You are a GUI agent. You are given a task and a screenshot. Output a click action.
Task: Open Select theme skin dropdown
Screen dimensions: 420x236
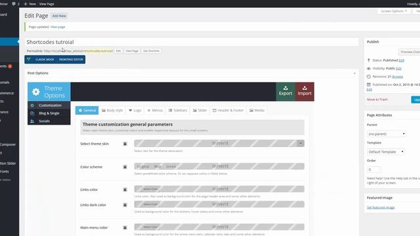pos(301,144)
